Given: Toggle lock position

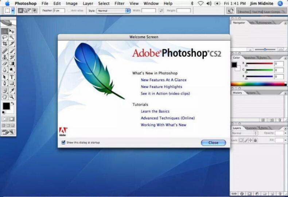Looking at the screenshot, I should click(x=250, y=140).
